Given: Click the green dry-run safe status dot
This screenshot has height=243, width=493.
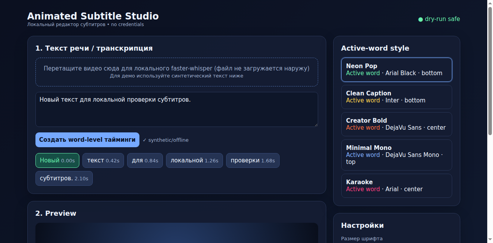Looking at the screenshot, I should coord(421,19).
